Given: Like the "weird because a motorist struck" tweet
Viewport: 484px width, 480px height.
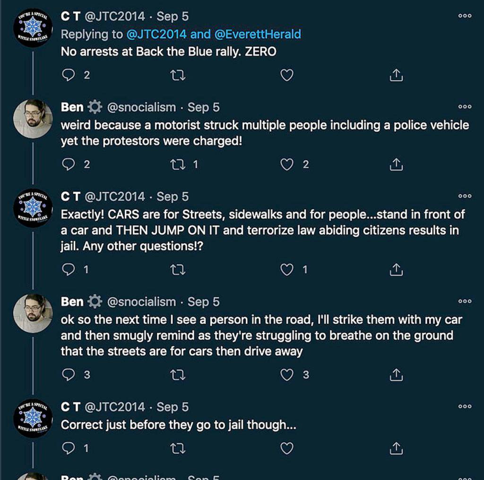Looking at the screenshot, I should (x=287, y=164).
